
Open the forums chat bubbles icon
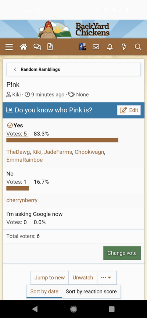[37, 47]
